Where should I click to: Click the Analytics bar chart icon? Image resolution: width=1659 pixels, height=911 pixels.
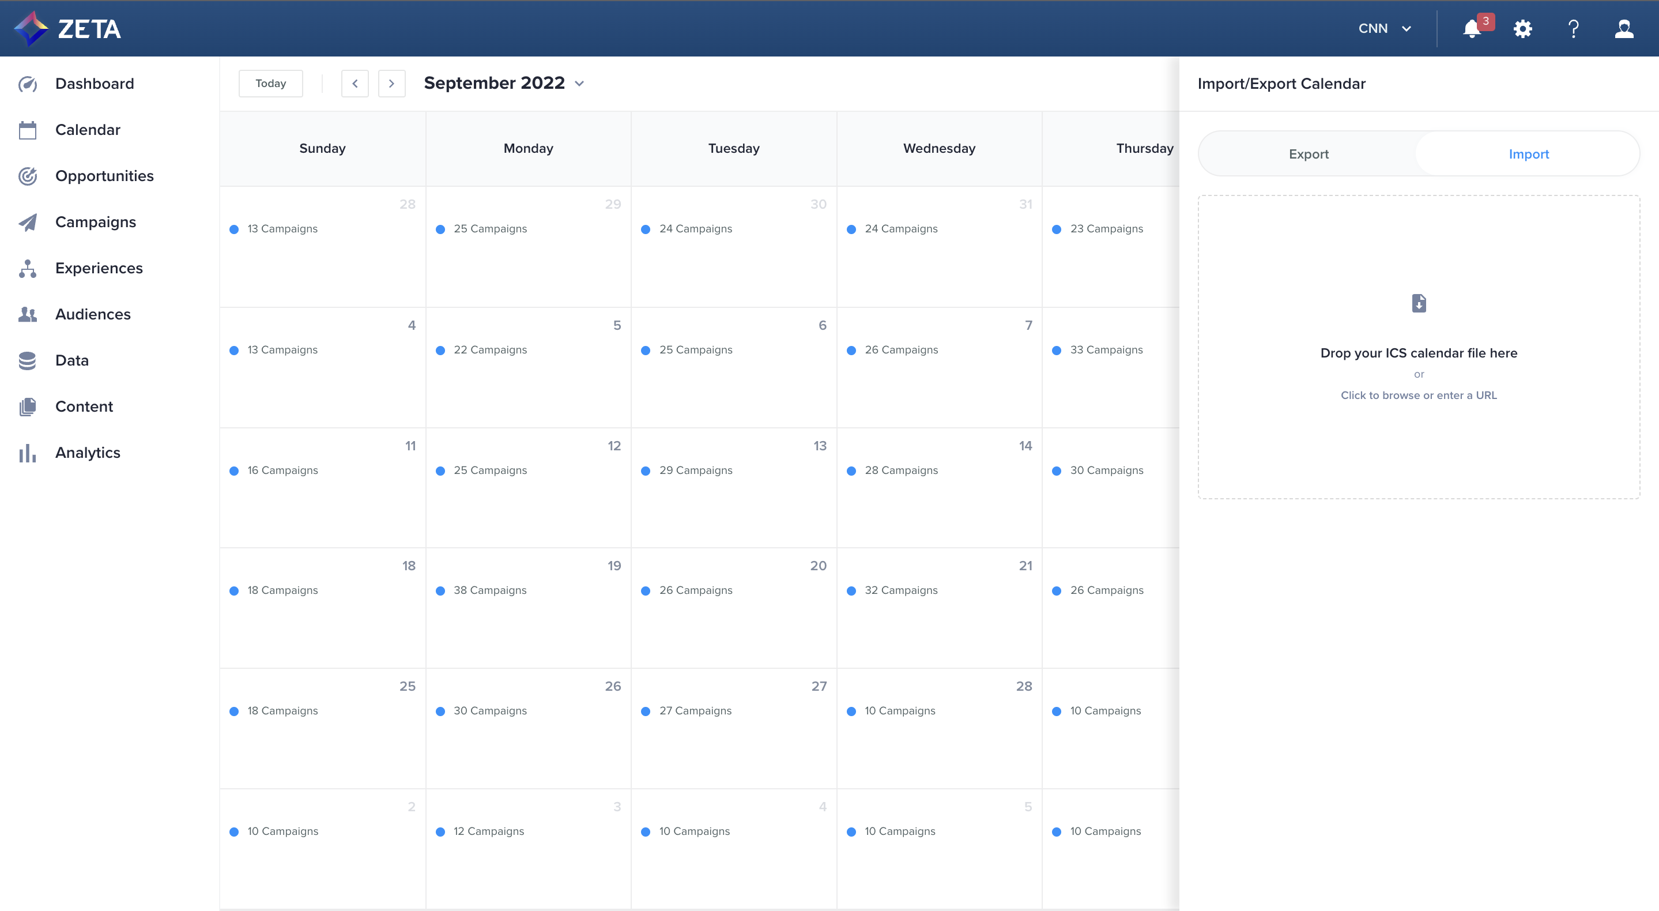[x=28, y=453]
